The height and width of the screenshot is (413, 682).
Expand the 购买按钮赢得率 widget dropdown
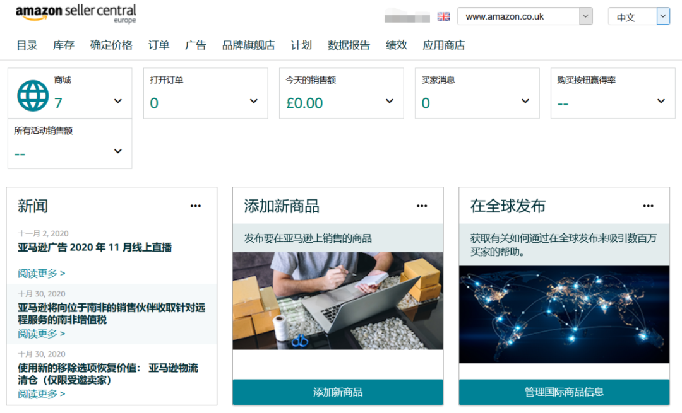pos(661,101)
